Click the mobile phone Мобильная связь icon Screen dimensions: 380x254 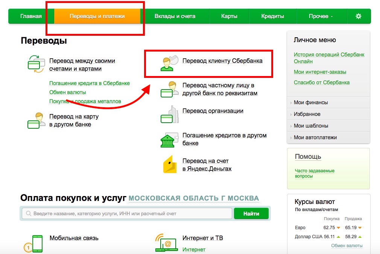pos(33,243)
